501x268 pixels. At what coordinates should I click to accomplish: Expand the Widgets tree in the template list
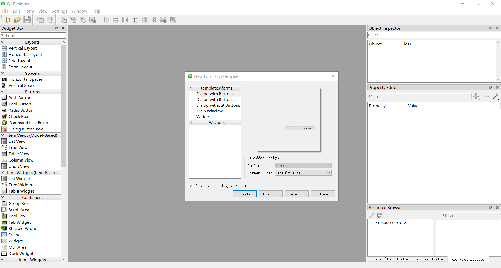pos(192,122)
